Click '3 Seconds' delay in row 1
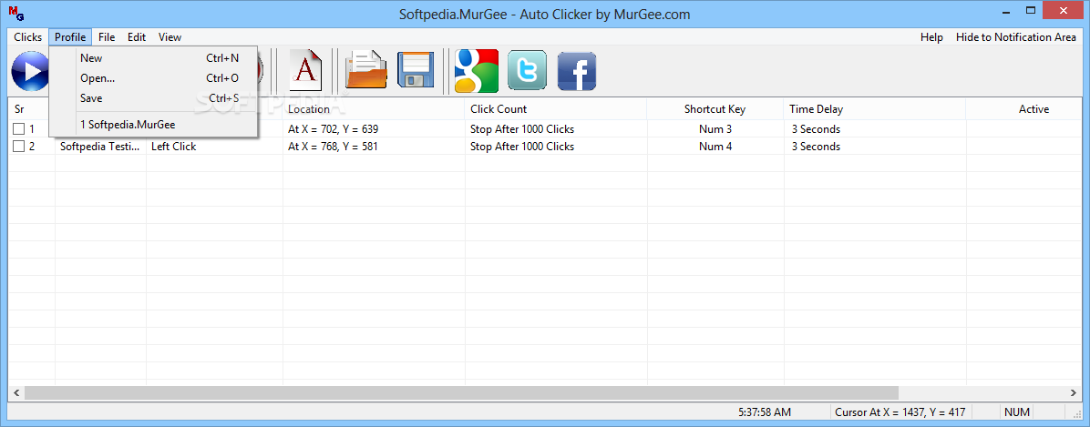 click(x=816, y=129)
